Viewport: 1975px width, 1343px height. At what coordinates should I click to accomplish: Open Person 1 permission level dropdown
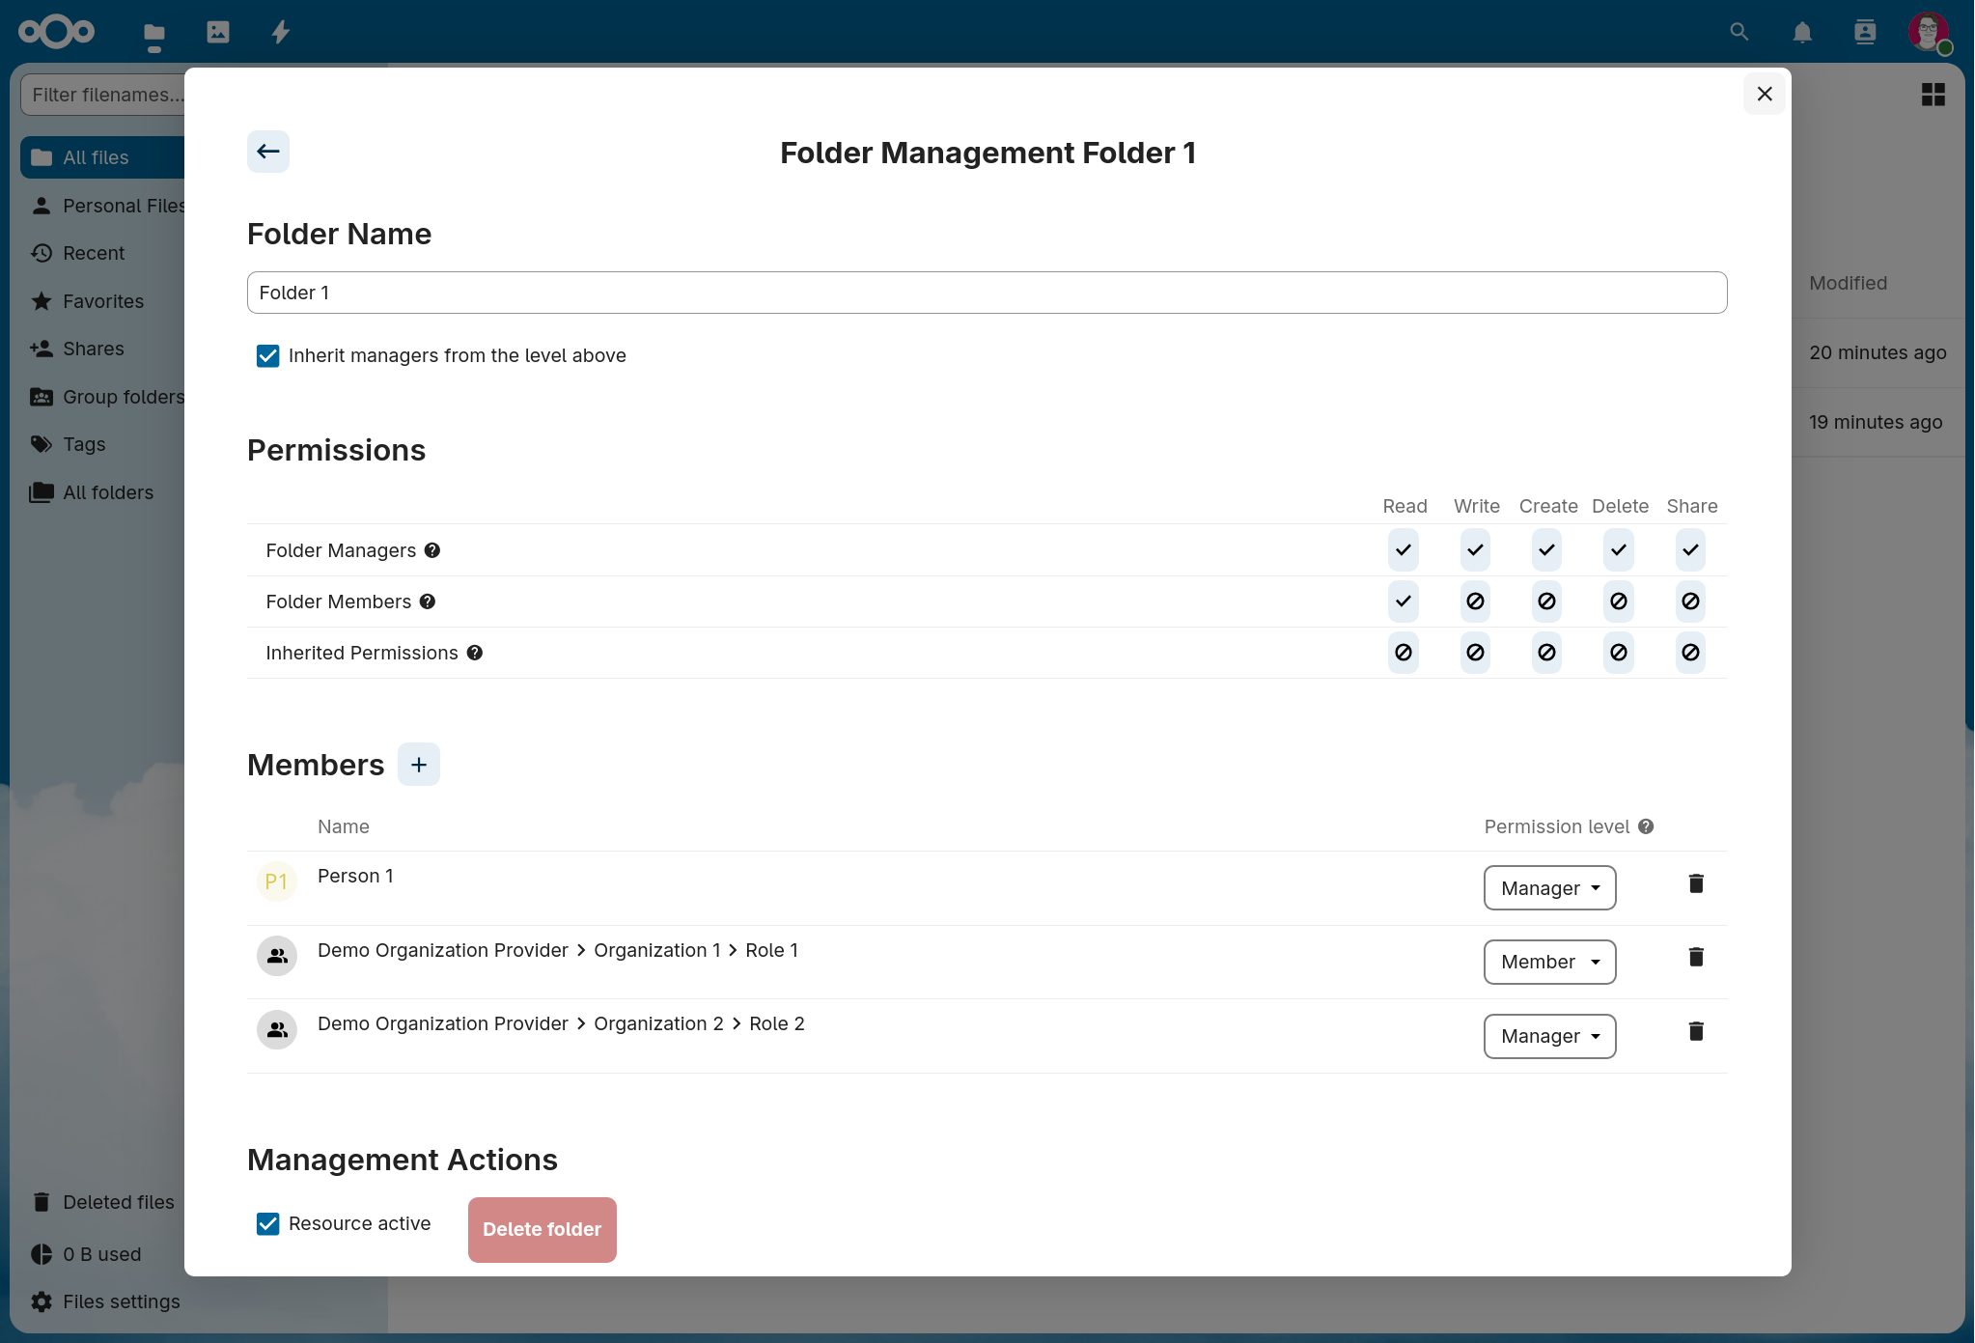(1549, 888)
